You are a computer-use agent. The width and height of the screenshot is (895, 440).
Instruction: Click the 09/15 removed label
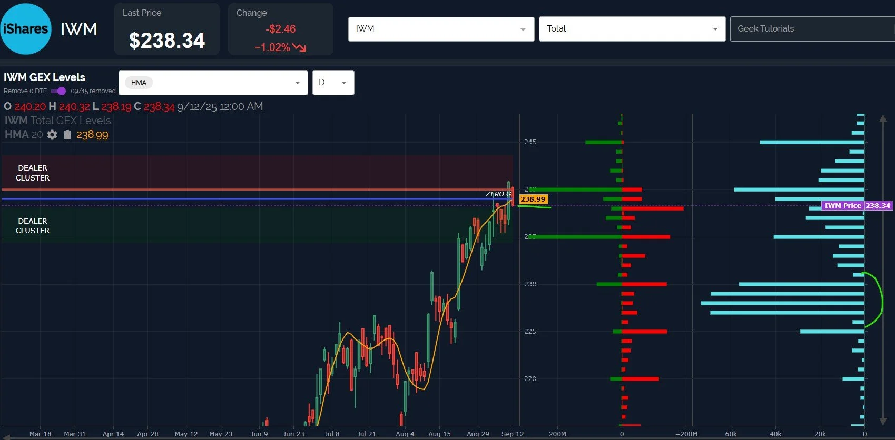pos(93,91)
